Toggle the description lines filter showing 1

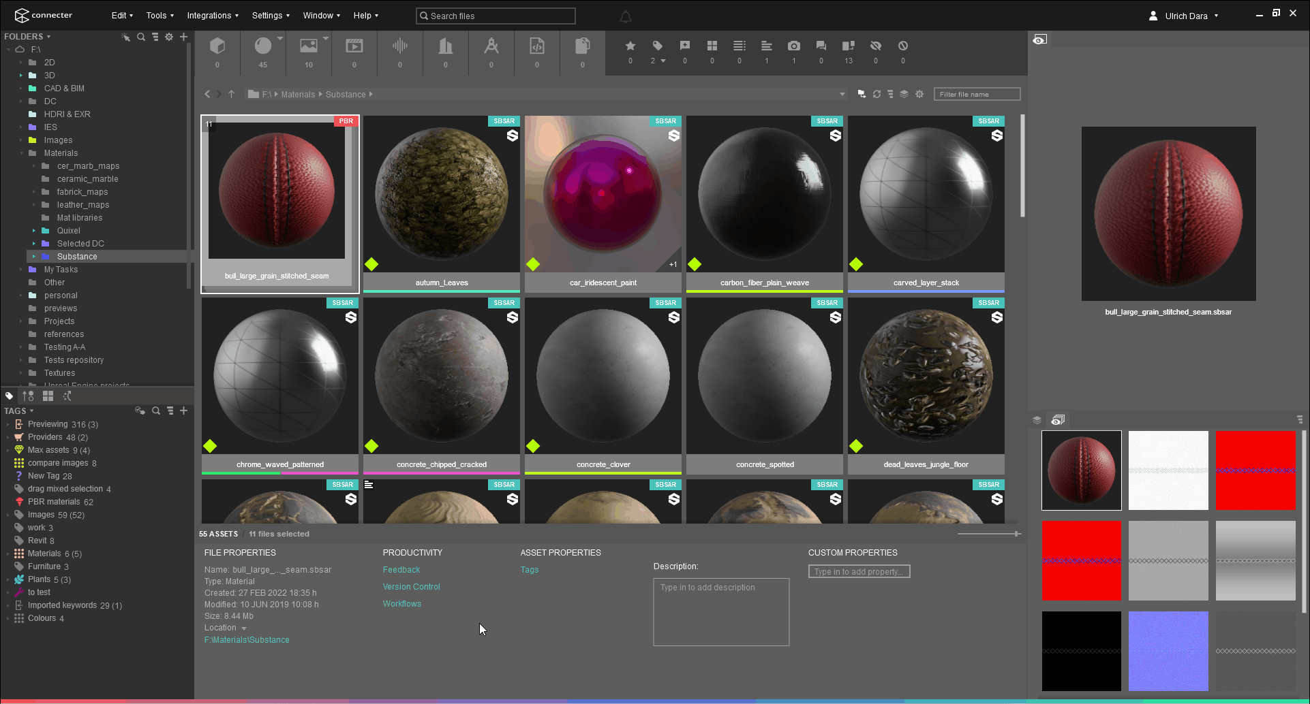(767, 46)
